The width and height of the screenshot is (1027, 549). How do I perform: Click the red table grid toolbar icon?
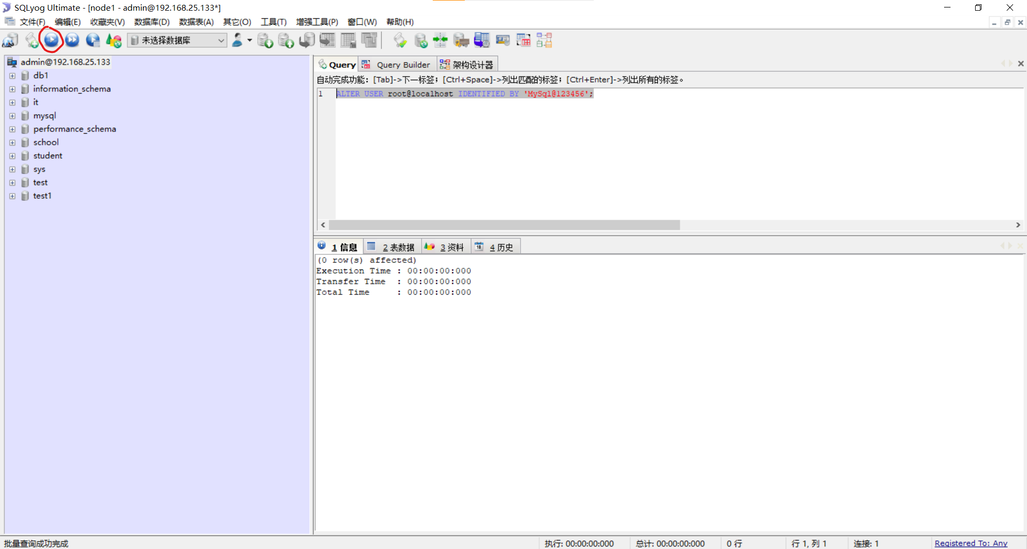click(524, 40)
